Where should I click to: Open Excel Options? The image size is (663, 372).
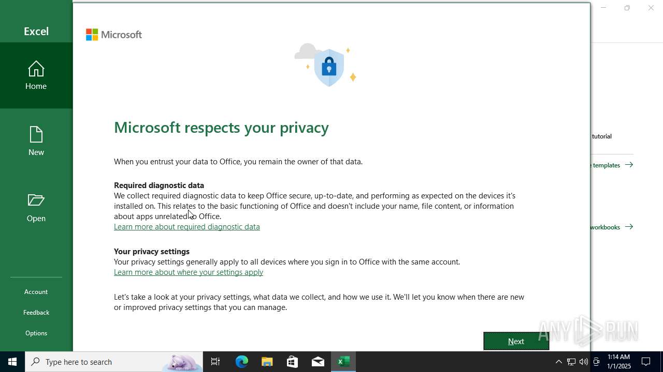coord(36,333)
